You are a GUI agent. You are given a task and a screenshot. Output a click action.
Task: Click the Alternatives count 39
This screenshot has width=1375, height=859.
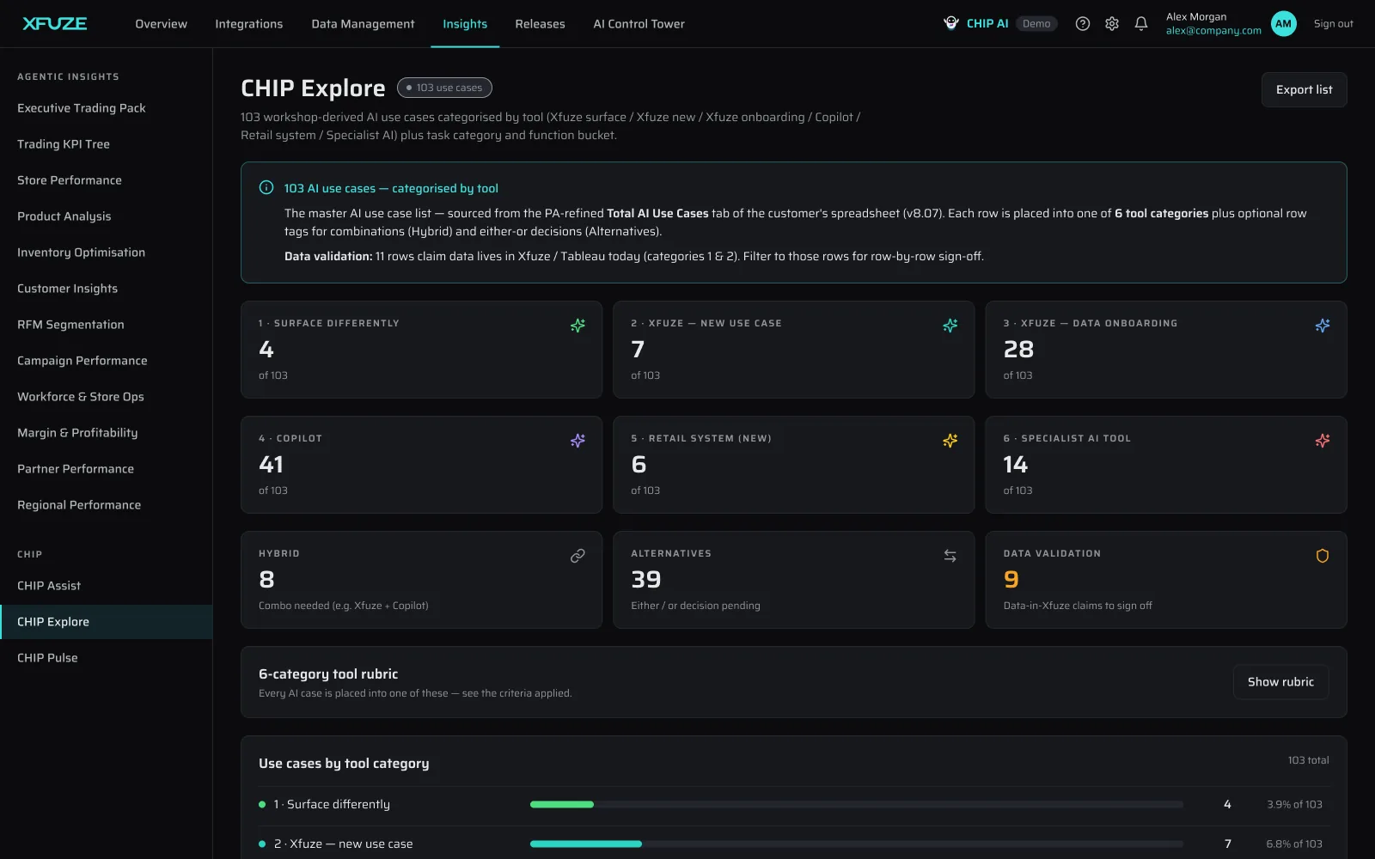click(646, 580)
